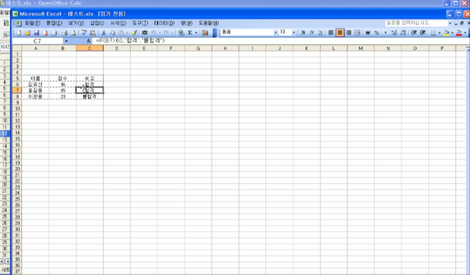Open fill color dropdown arrow

tap(452, 32)
